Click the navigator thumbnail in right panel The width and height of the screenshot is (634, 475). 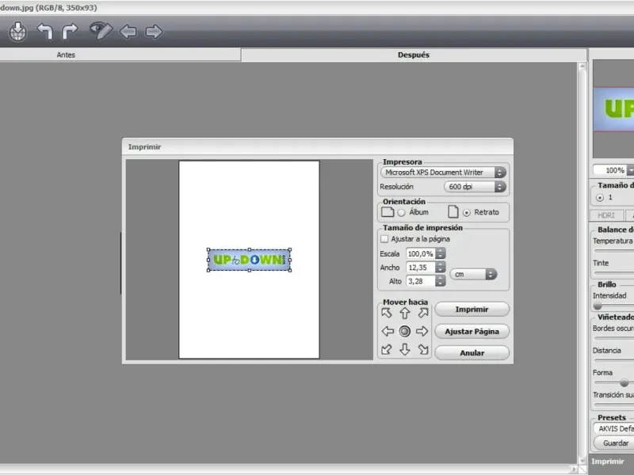click(613, 109)
